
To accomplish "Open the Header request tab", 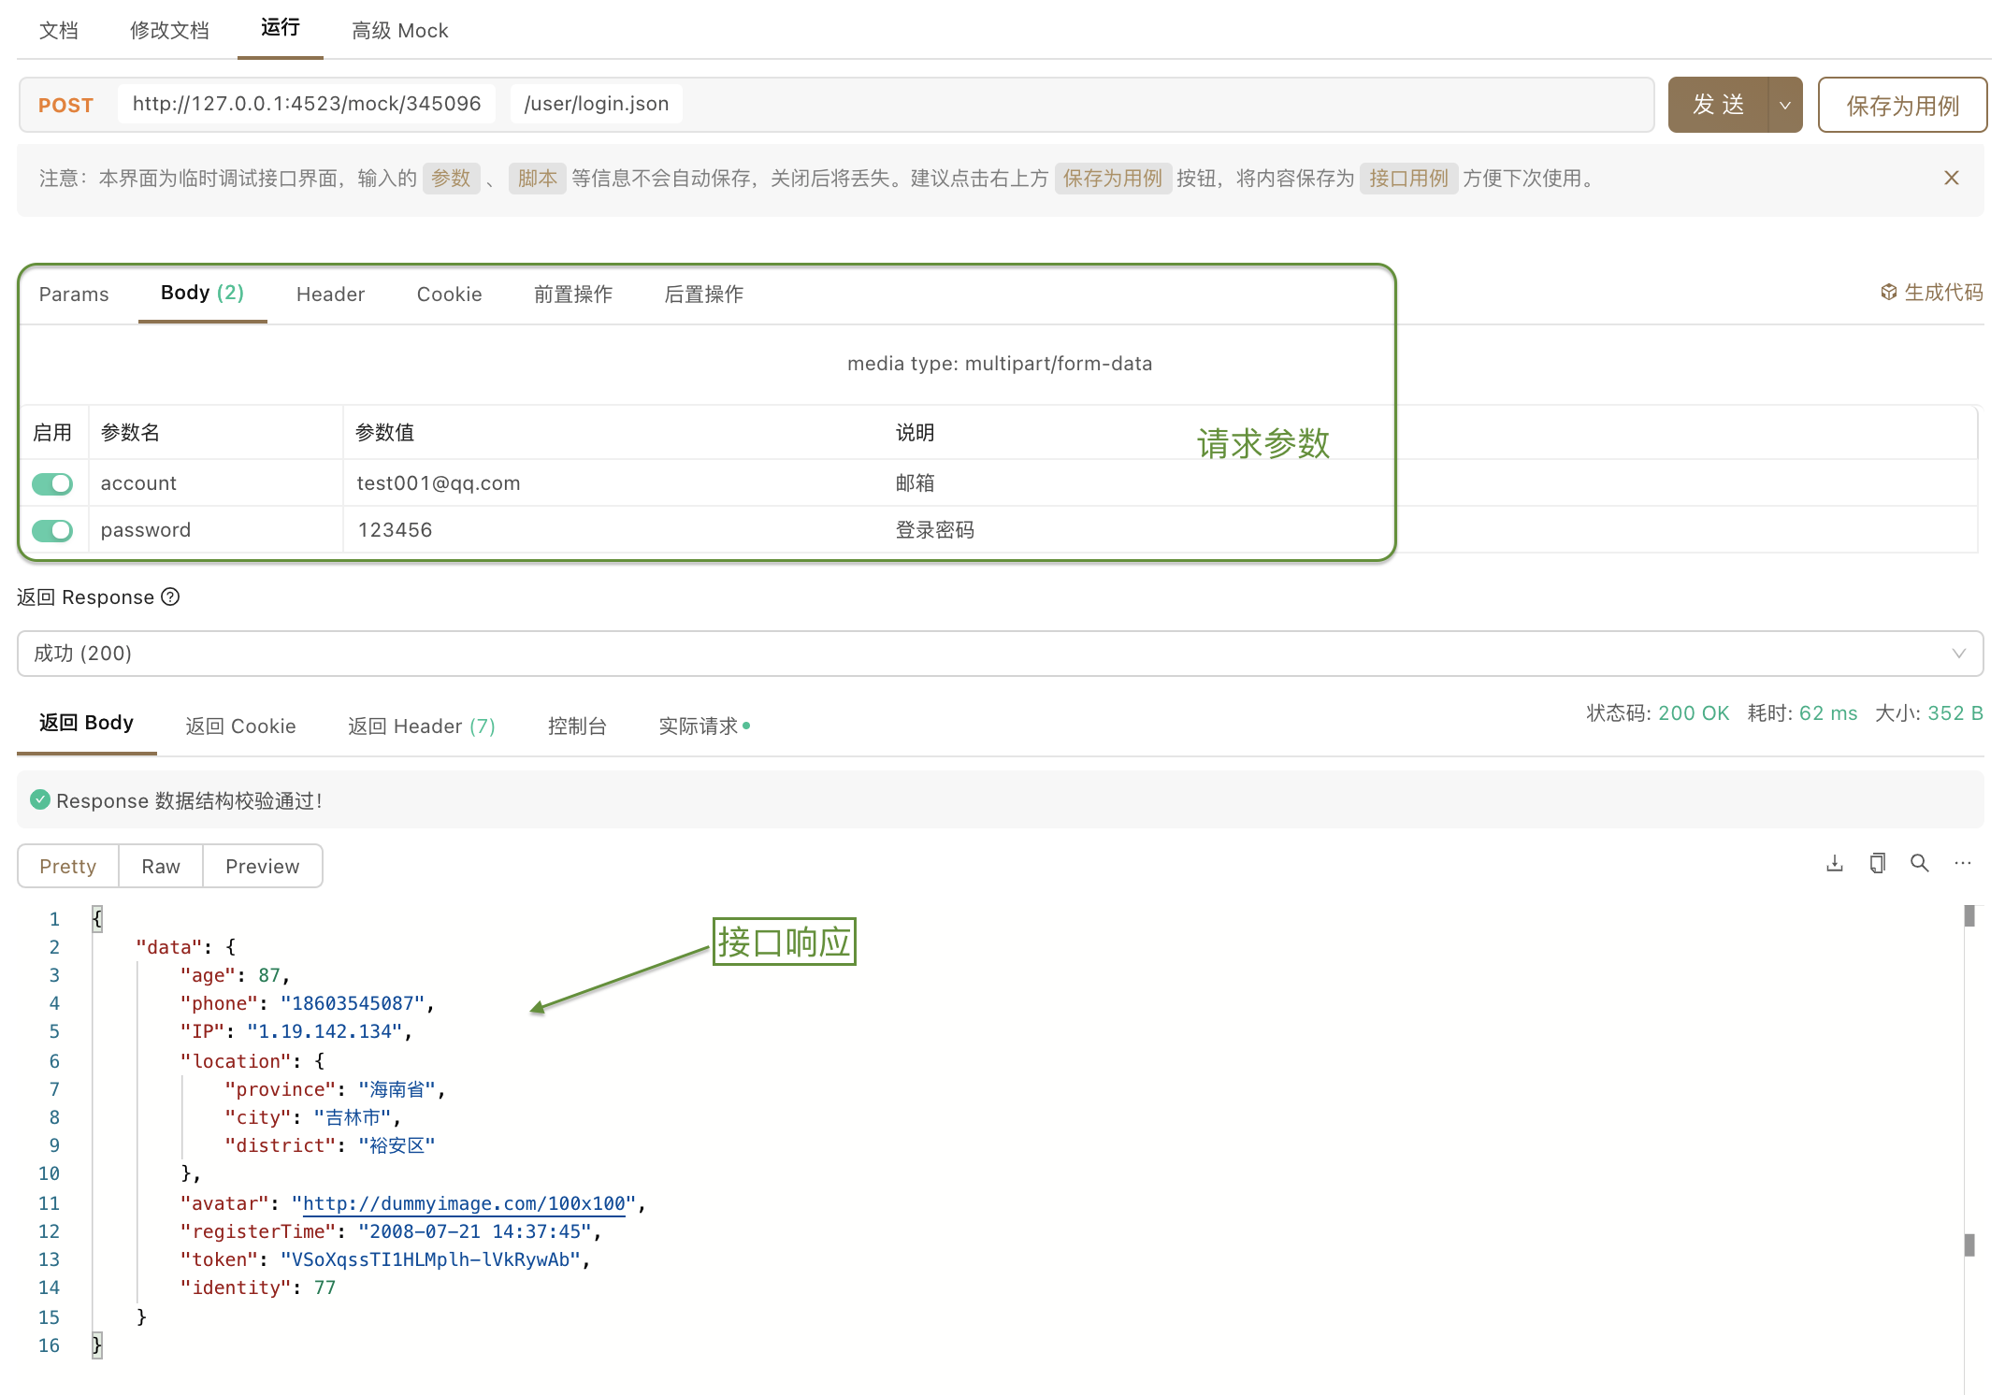I will click(x=330, y=294).
